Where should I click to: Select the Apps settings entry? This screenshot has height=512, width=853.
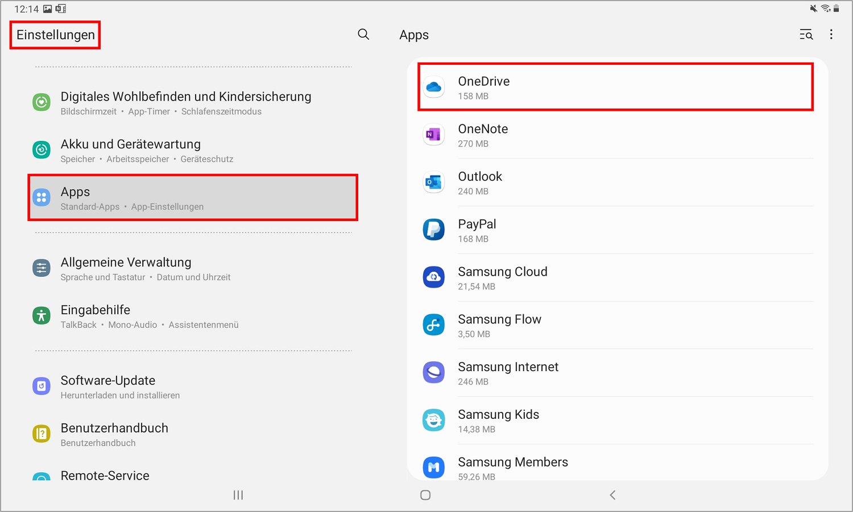click(x=193, y=198)
